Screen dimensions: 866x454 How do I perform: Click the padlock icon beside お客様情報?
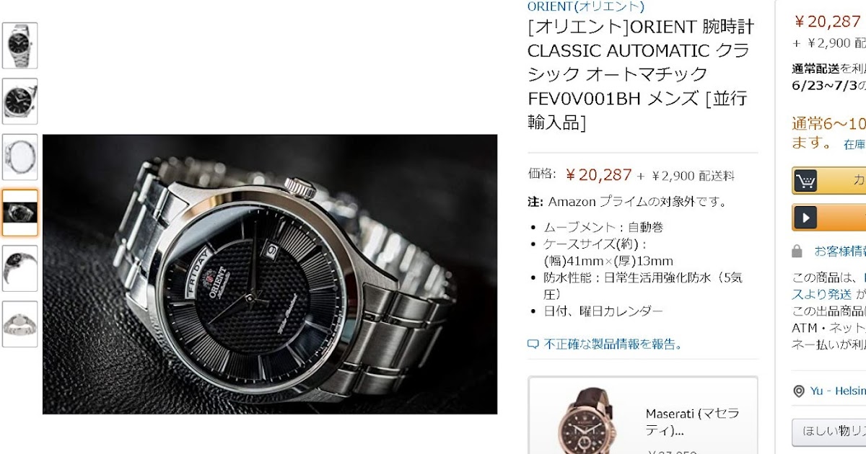[x=797, y=251]
